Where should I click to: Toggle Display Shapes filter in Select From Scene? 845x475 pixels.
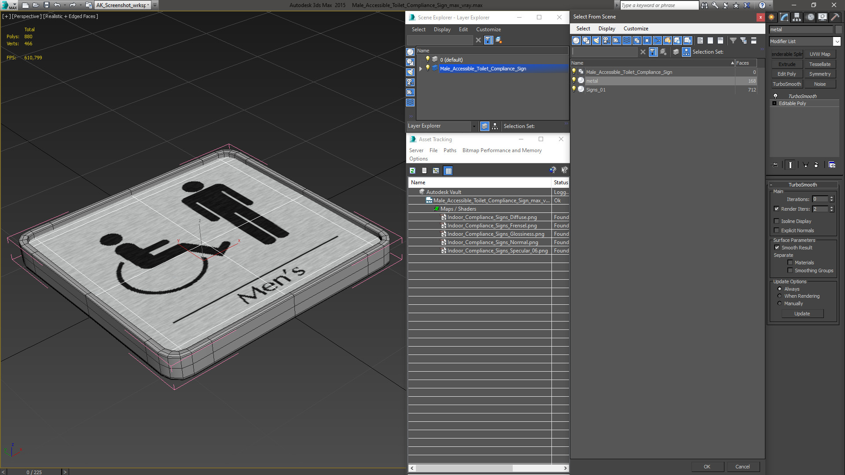pos(586,40)
